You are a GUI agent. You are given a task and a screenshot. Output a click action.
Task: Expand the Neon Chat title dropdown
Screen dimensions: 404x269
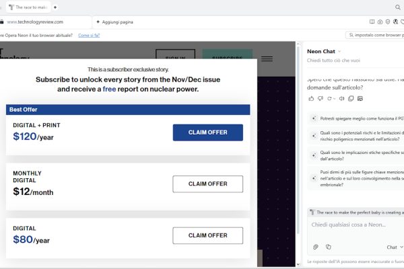339,52
